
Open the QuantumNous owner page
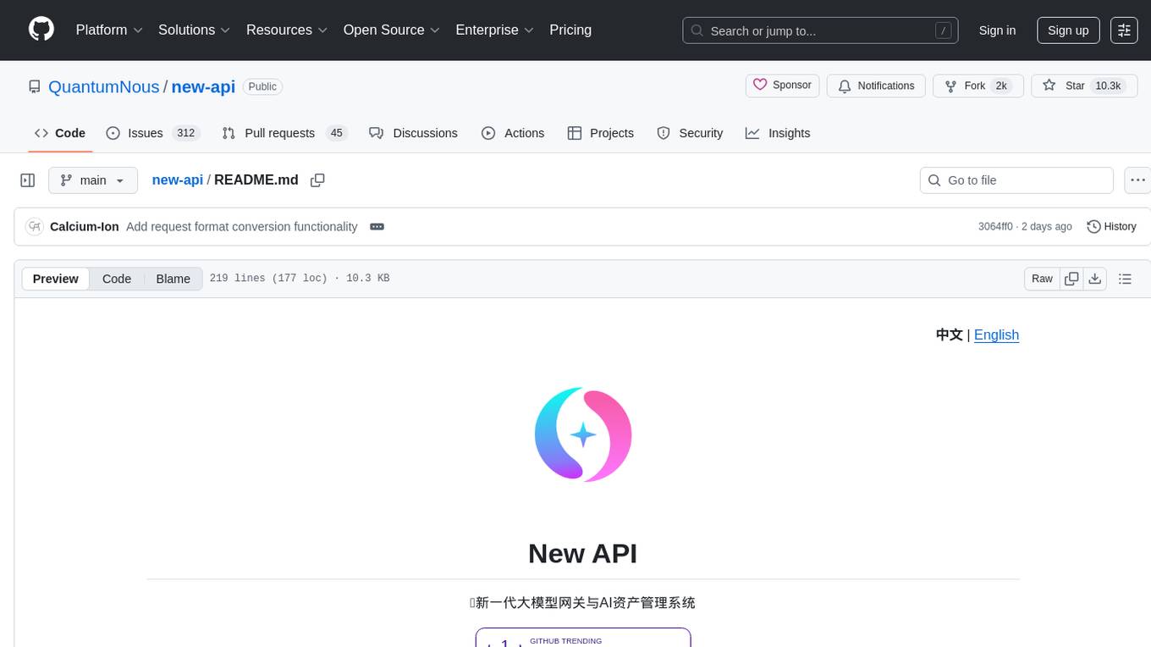click(x=103, y=86)
